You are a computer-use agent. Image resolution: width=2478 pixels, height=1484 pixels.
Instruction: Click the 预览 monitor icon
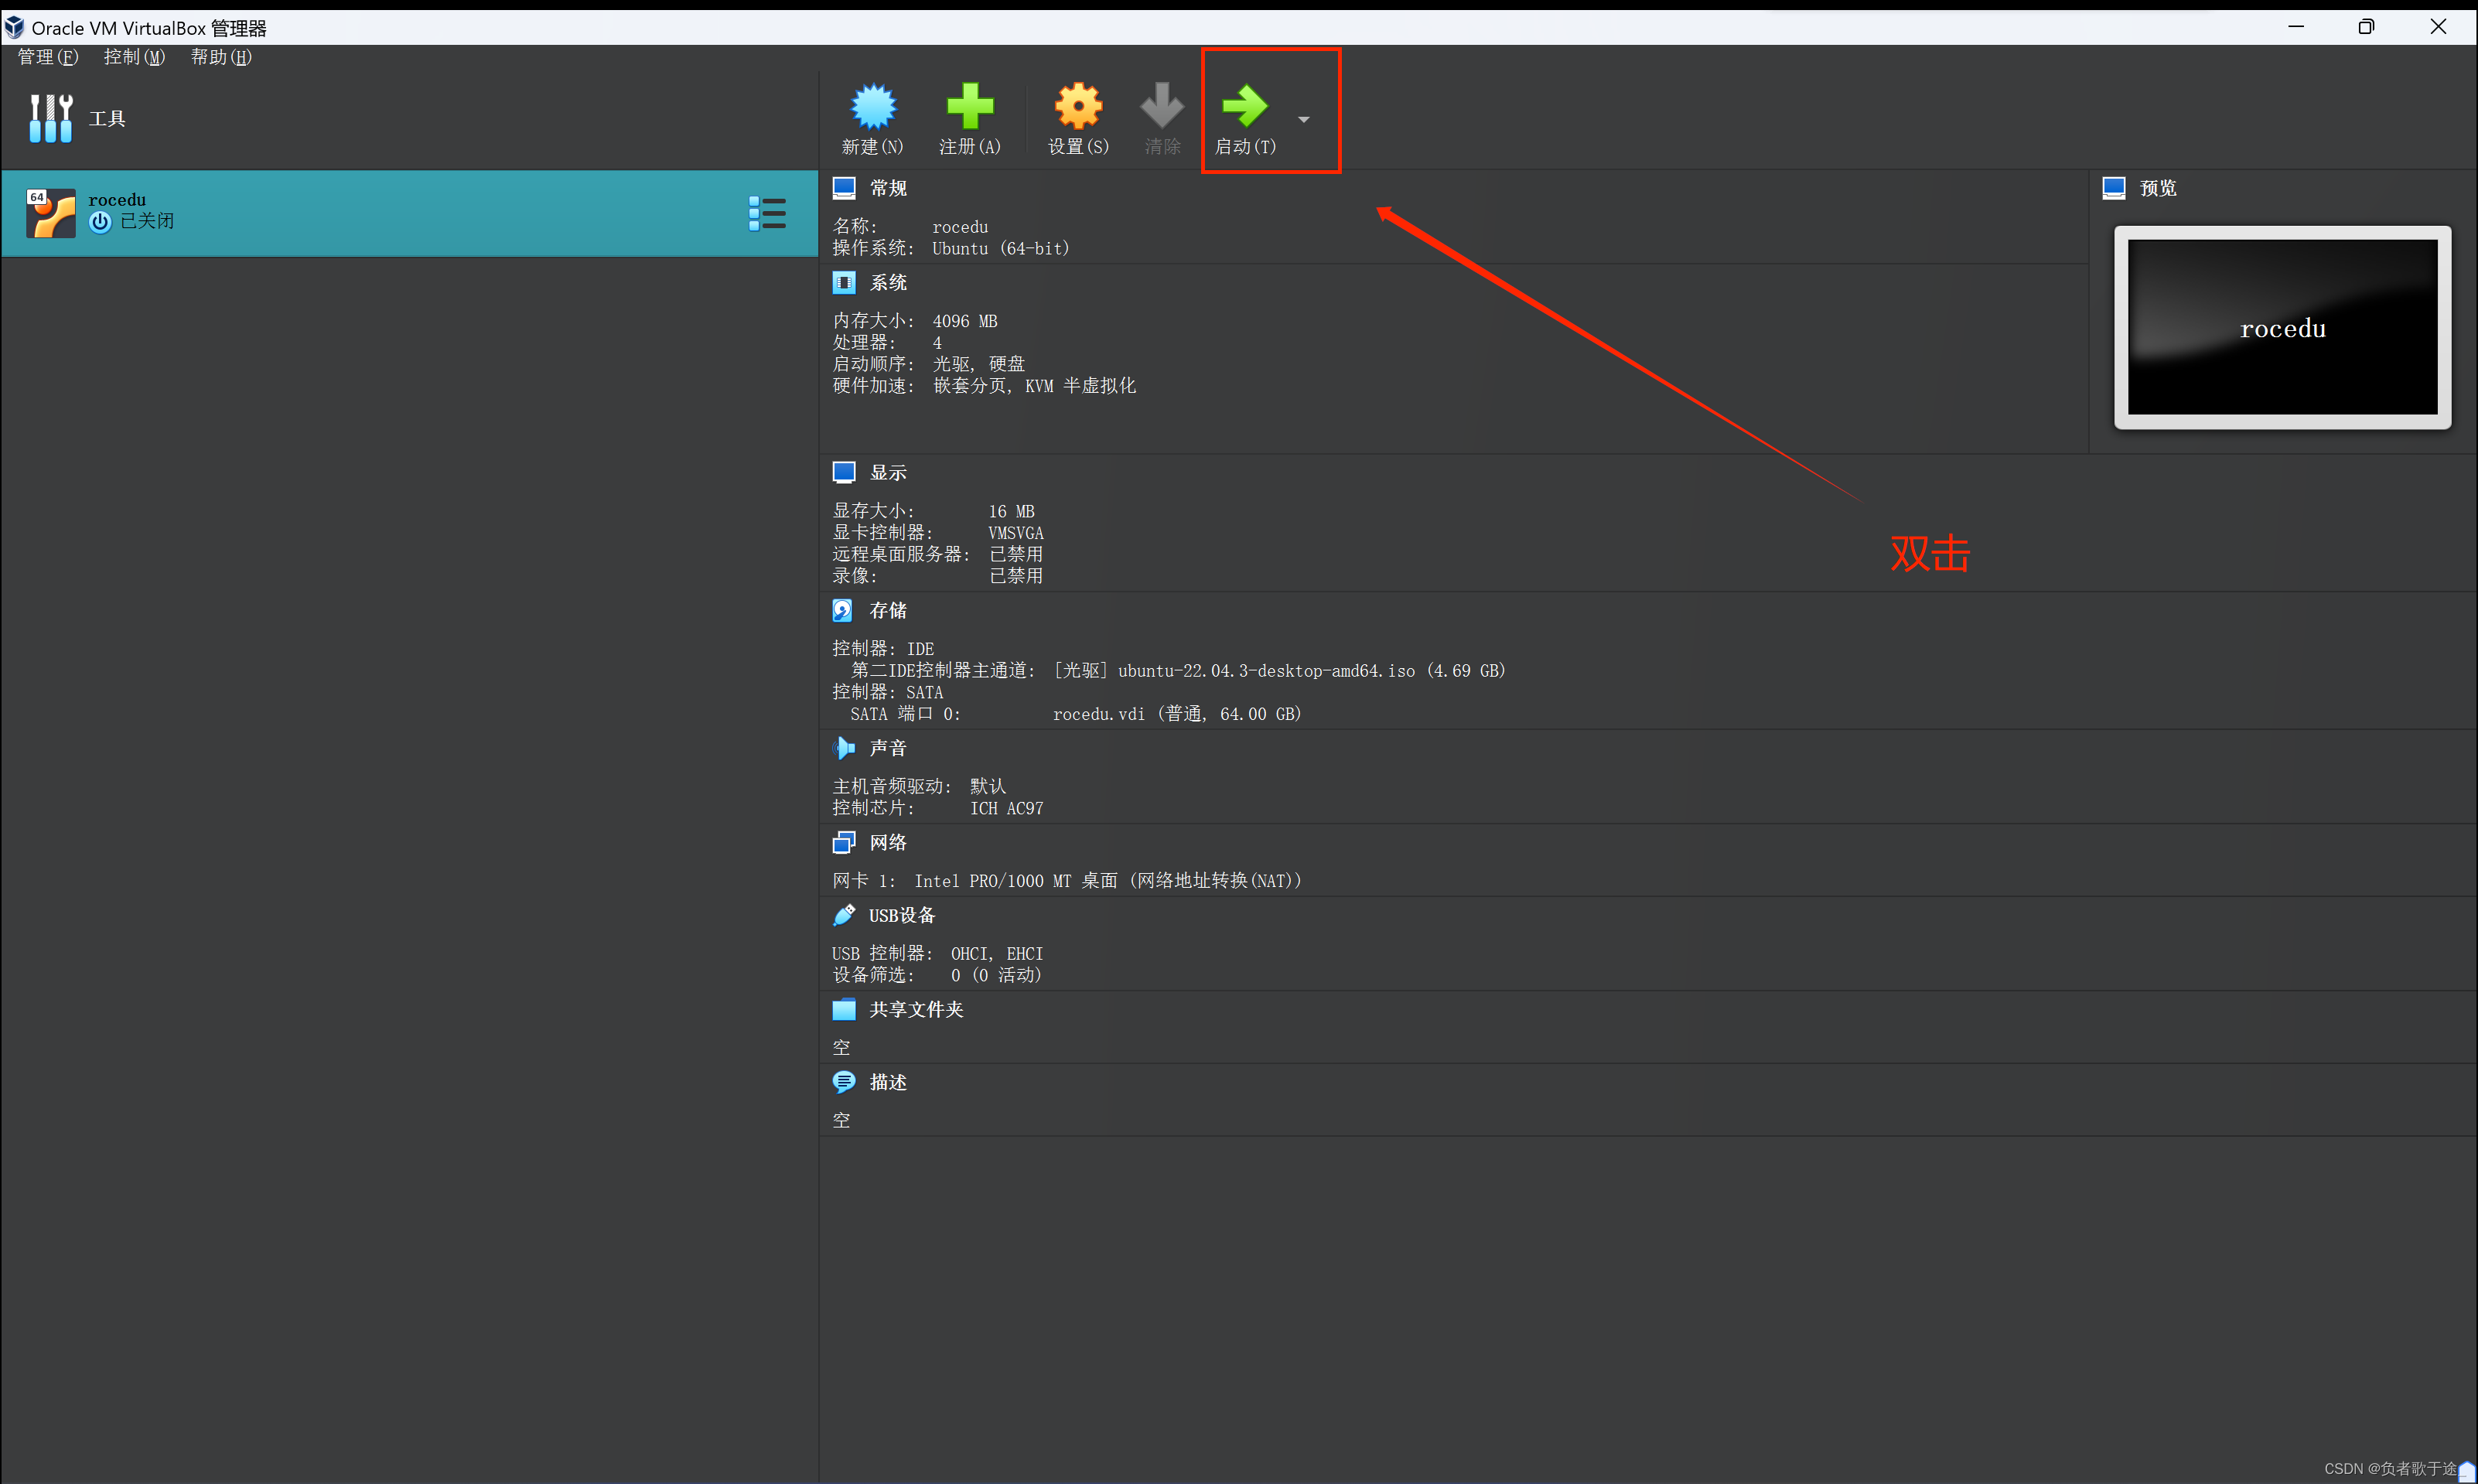click(x=2114, y=188)
